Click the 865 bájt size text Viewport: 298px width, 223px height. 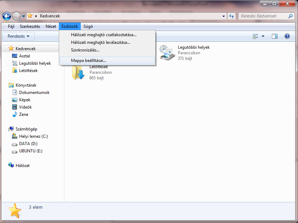point(96,78)
